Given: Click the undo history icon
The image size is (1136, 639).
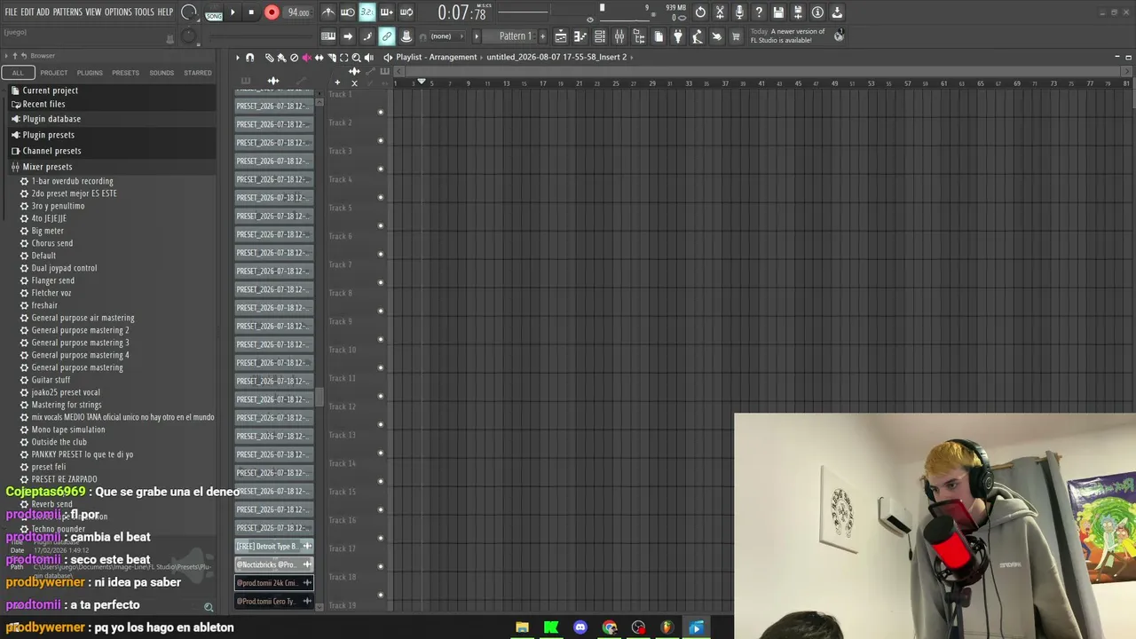Looking at the screenshot, I should (x=700, y=12).
